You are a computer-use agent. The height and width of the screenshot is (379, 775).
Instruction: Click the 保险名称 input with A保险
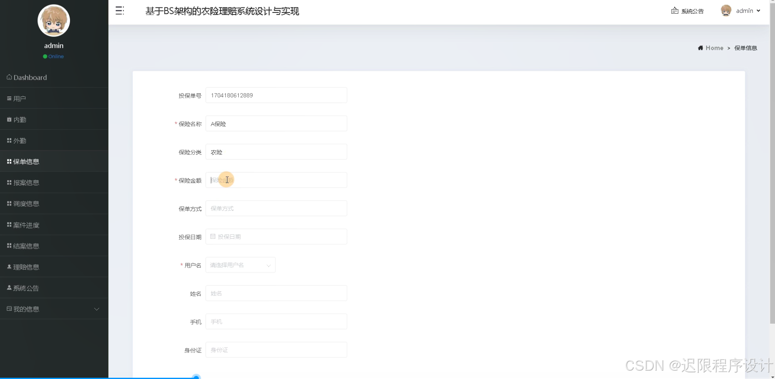(x=276, y=124)
